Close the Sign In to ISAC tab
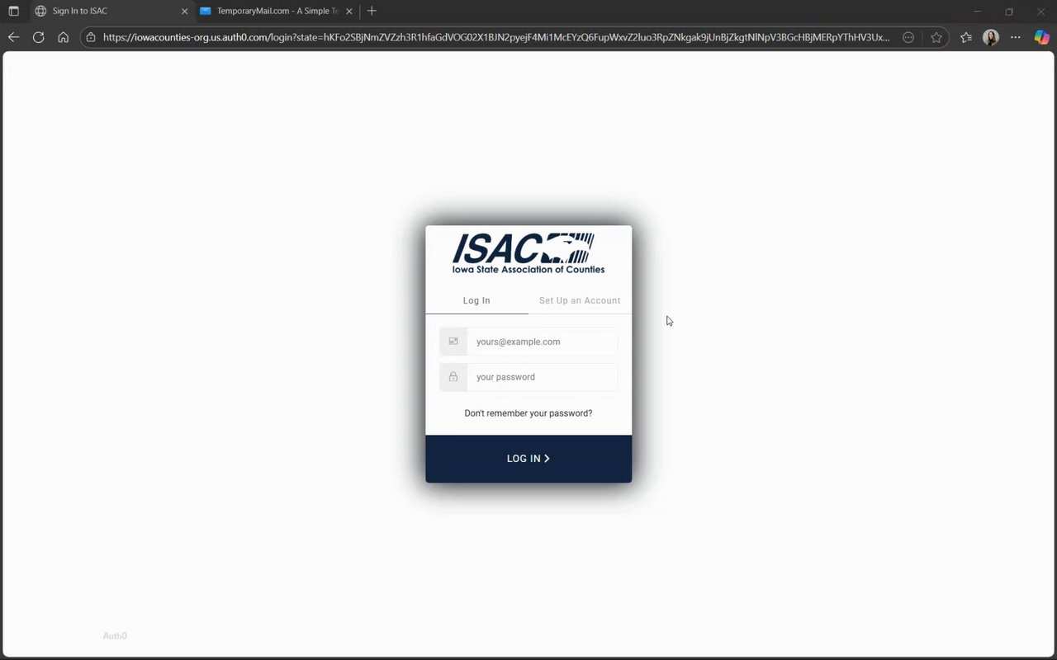This screenshot has width=1057, height=660. tap(184, 12)
